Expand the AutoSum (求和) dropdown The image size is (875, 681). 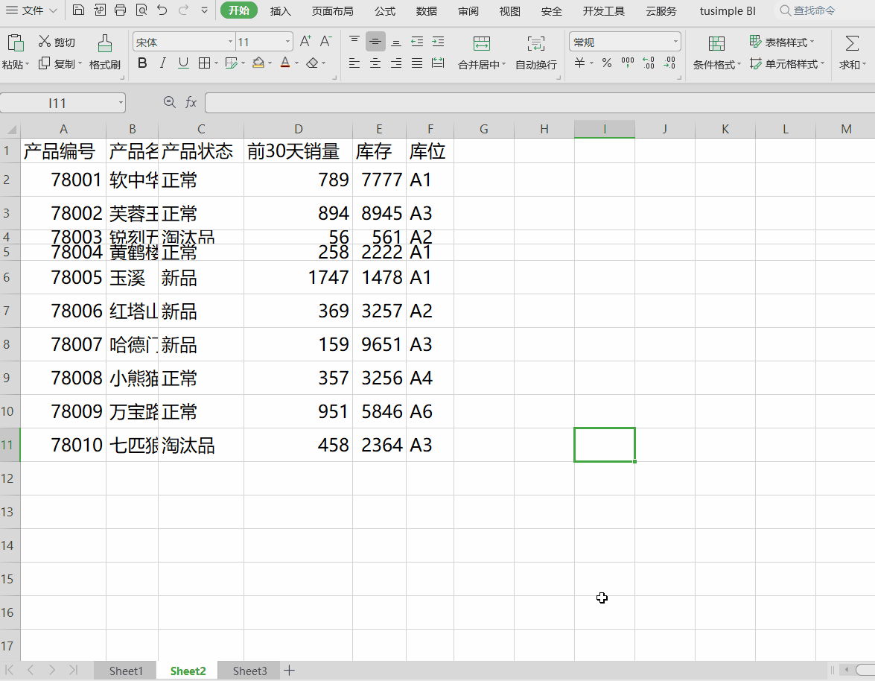coord(864,64)
